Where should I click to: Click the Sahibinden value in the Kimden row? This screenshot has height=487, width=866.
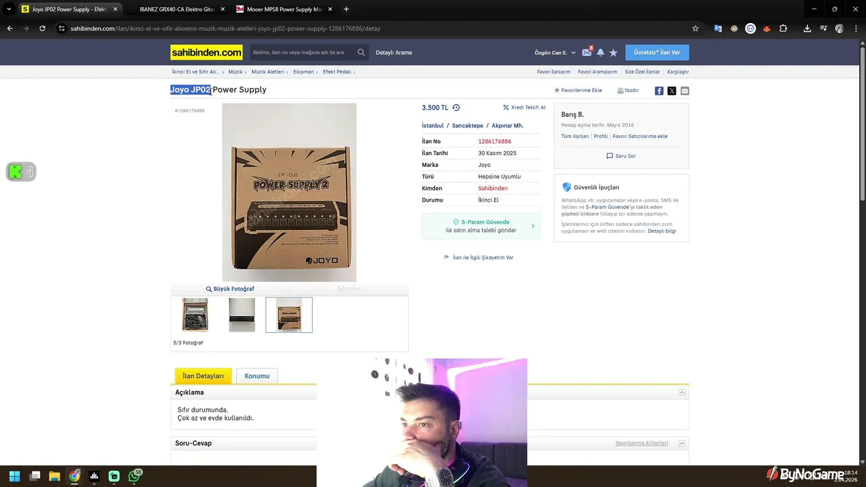pos(493,189)
